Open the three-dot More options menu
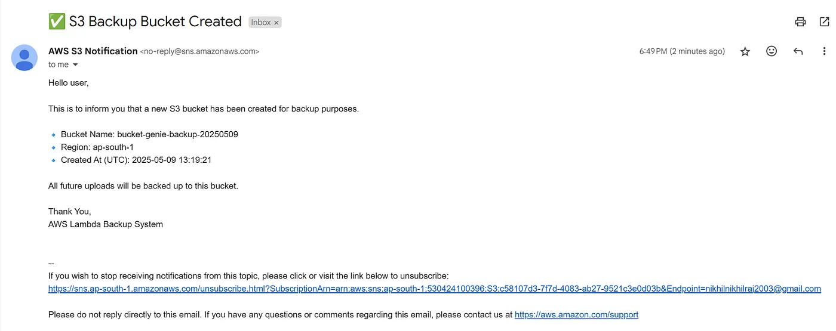 coord(824,51)
